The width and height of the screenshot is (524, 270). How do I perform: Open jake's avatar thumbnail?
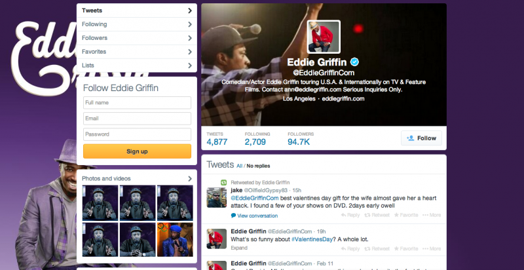coord(216,197)
